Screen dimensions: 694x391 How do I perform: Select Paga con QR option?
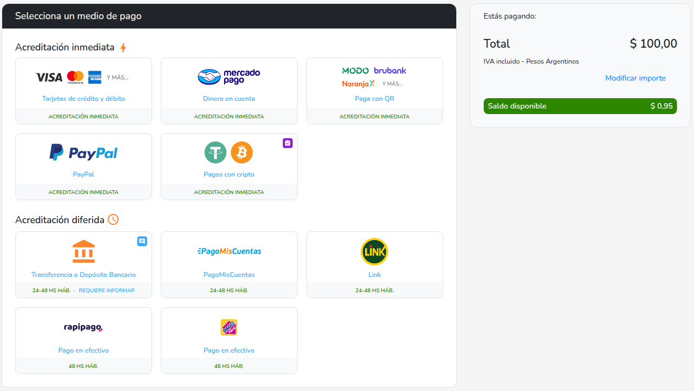(374, 99)
